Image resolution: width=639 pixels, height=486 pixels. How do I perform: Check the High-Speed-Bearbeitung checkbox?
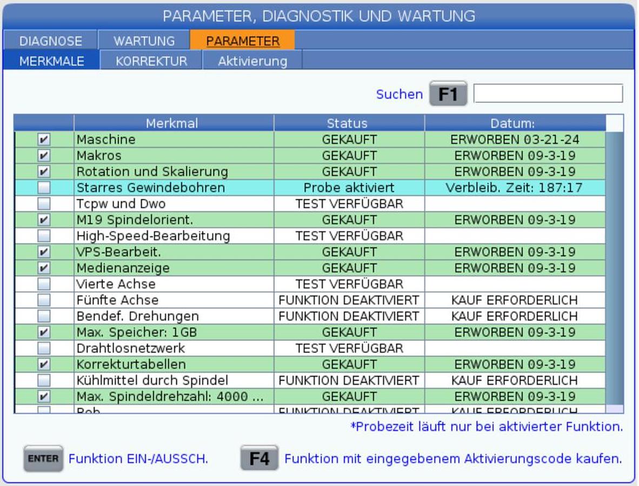pos(44,236)
